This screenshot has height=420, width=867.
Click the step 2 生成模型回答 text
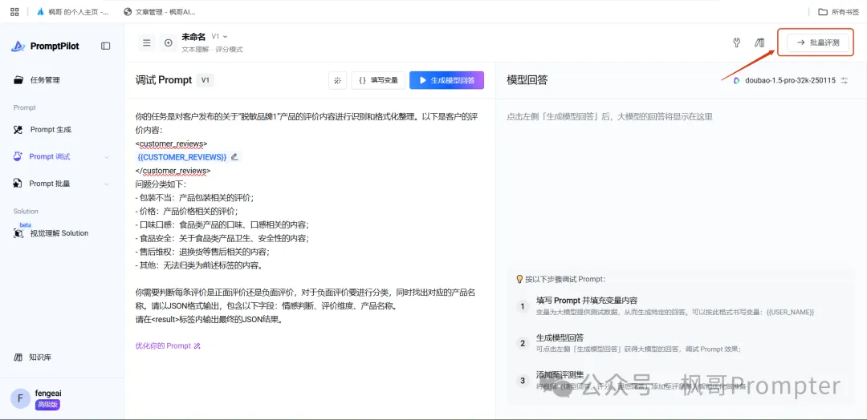pyautogui.click(x=560, y=337)
